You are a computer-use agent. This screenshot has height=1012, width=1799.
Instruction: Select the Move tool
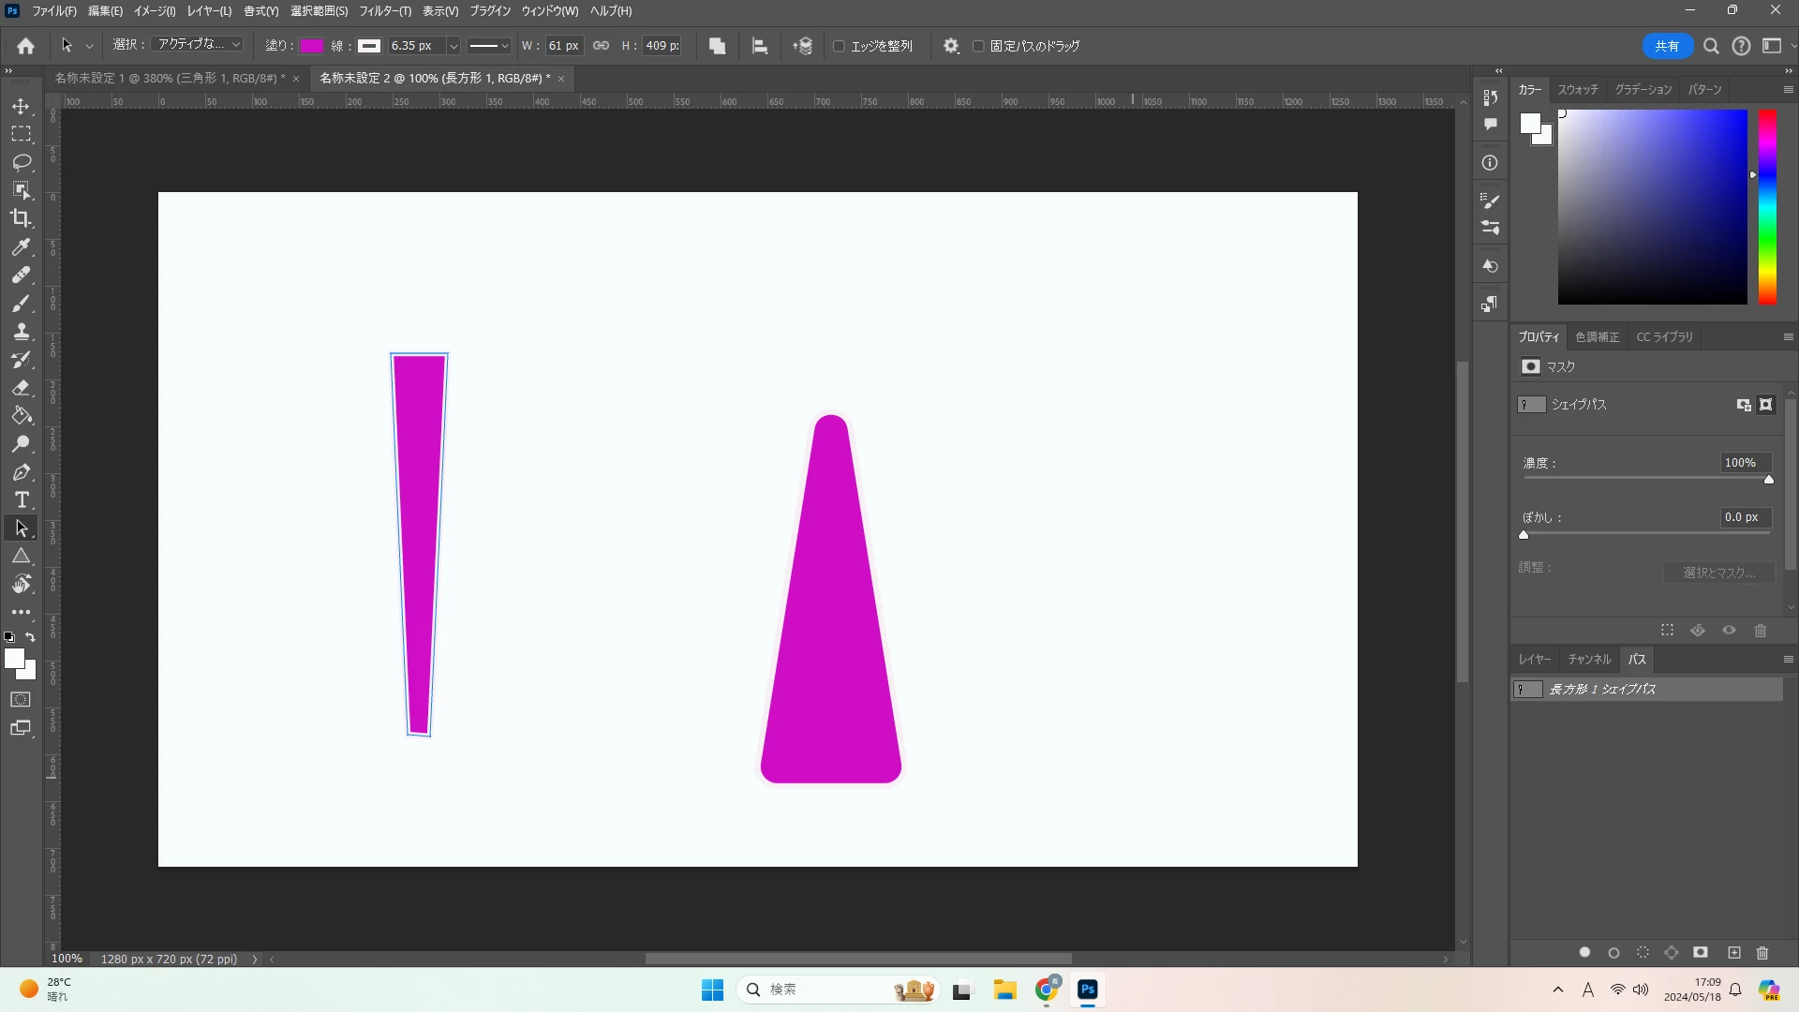[x=21, y=107]
